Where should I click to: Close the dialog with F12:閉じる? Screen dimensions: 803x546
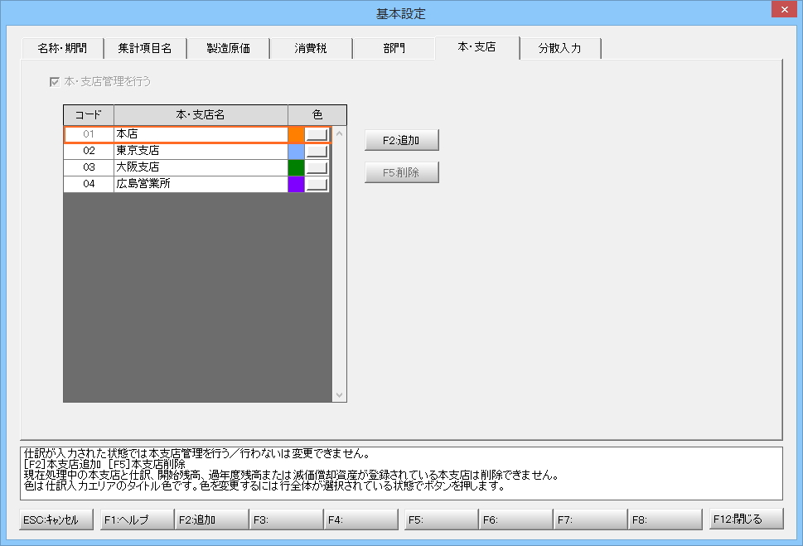click(746, 519)
